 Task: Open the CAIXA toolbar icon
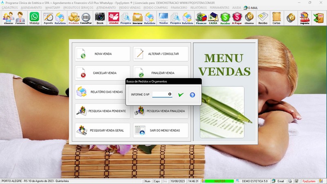click(x=213, y=18)
